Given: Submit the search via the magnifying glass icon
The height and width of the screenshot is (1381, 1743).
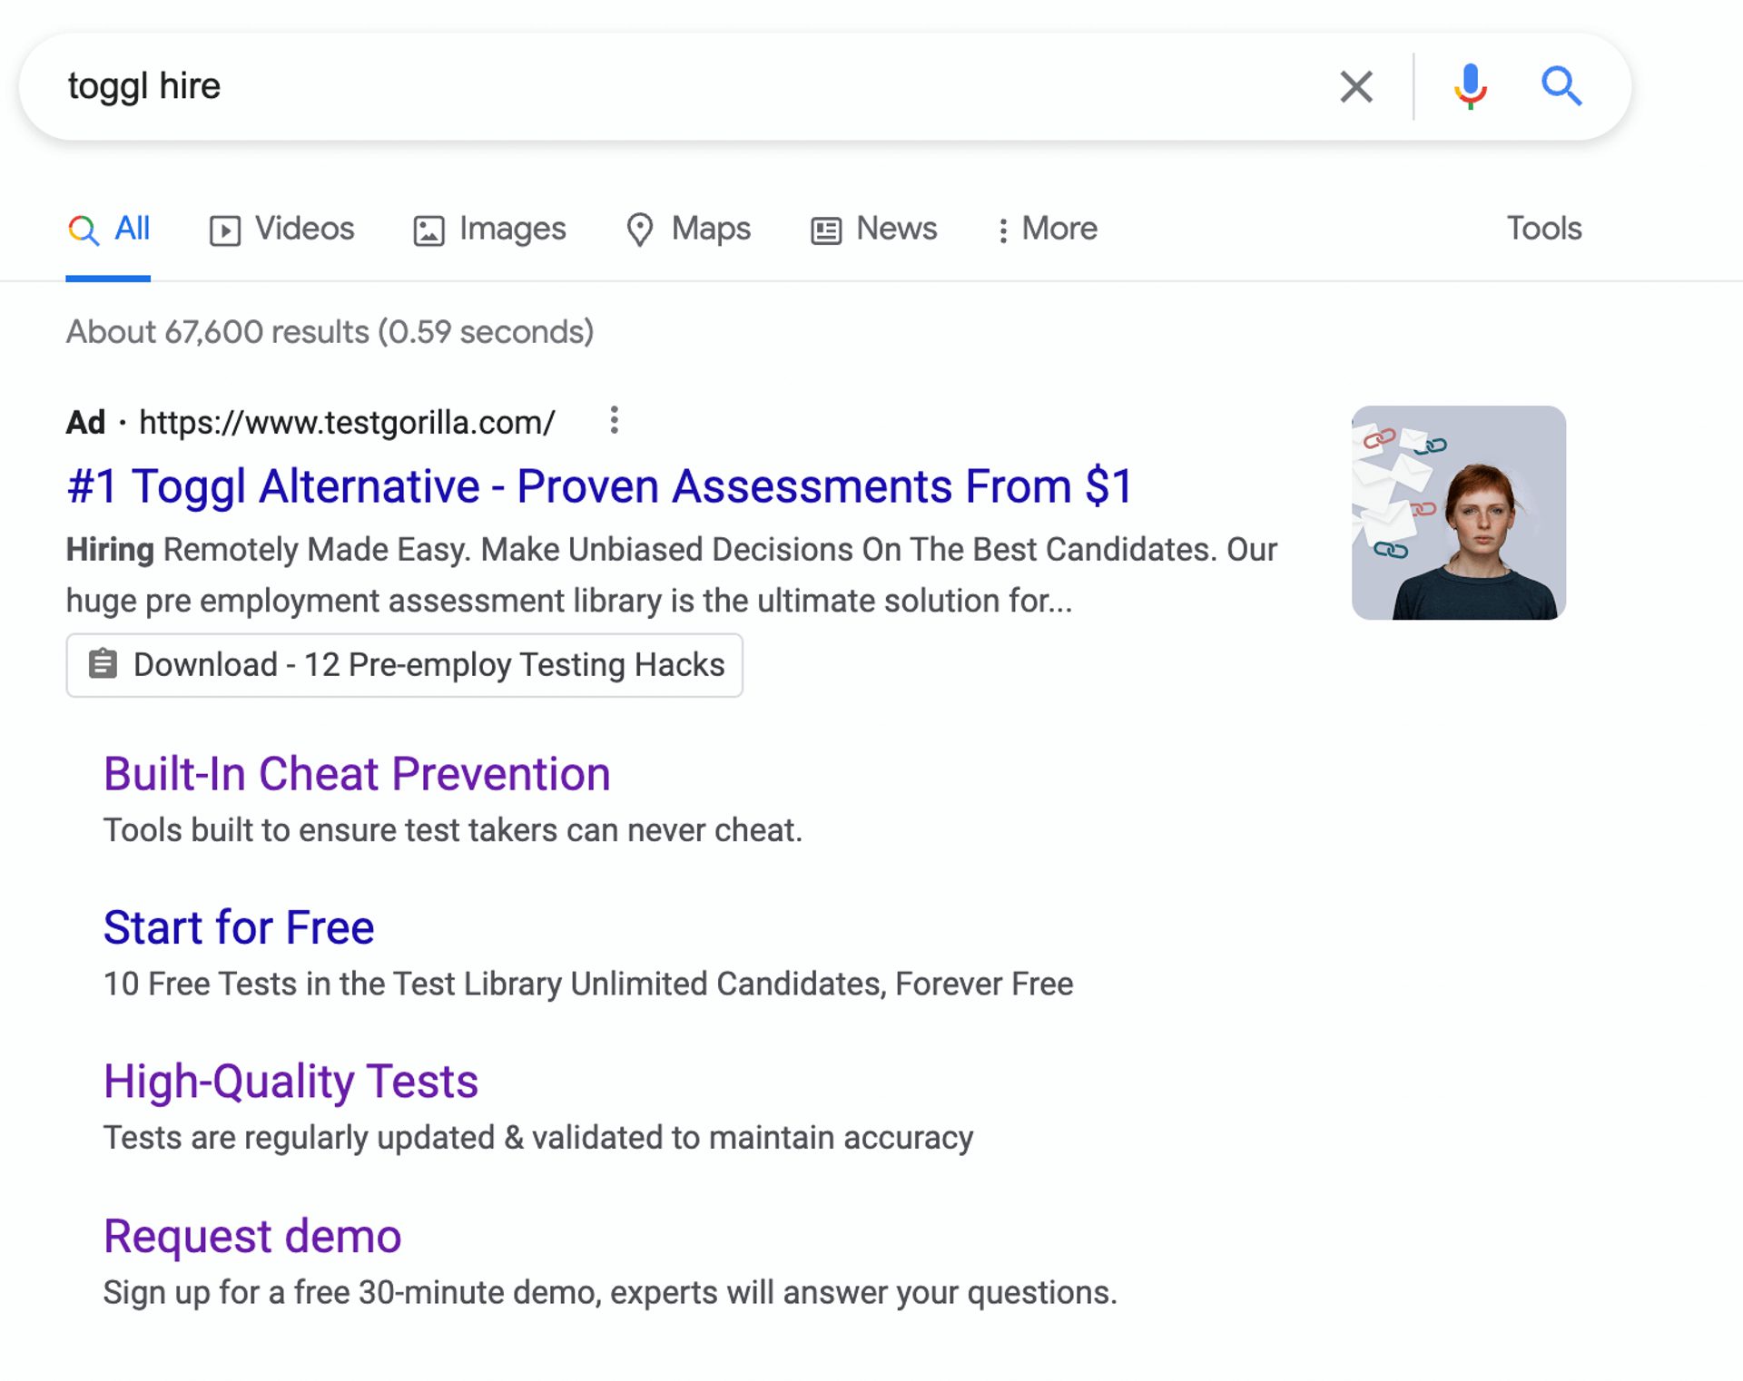Looking at the screenshot, I should pyautogui.click(x=1562, y=86).
